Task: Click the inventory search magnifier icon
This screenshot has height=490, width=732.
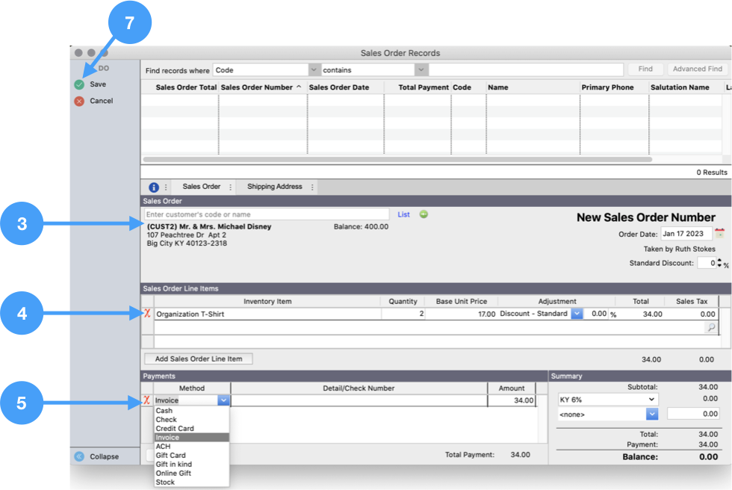Action: point(710,327)
